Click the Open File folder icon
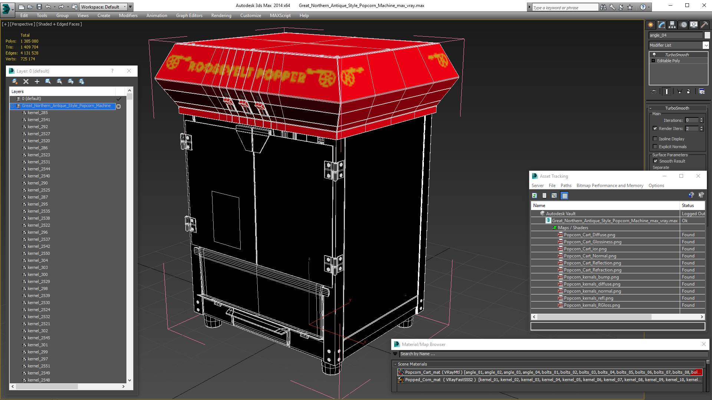The image size is (712, 400). [30, 7]
